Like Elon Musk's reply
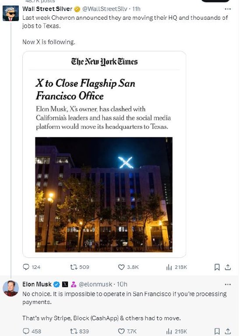Screen dimensions: 241x336 coord(127,331)
